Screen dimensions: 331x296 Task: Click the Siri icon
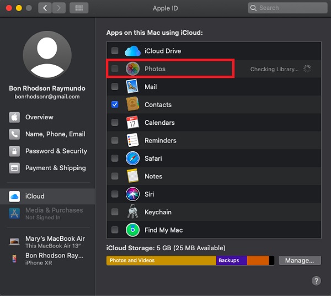tap(132, 194)
